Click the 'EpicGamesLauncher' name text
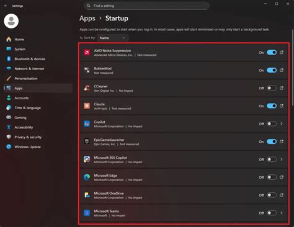This screenshot has width=294, height=227. (109, 140)
